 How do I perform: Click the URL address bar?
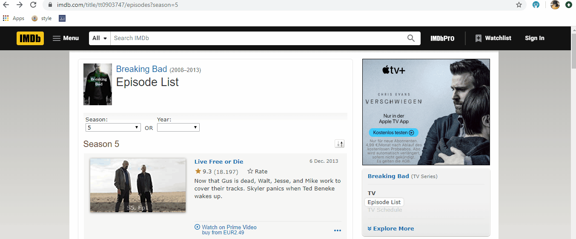(280, 5)
